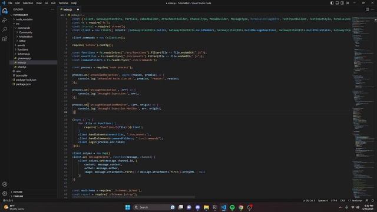Viewport: 377px width, 212px height.
Task: Open Windows Start button
Action: point(128,207)
